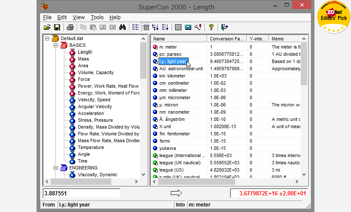Open the Tools menu

pyautogui.click(x=97, y=17)
